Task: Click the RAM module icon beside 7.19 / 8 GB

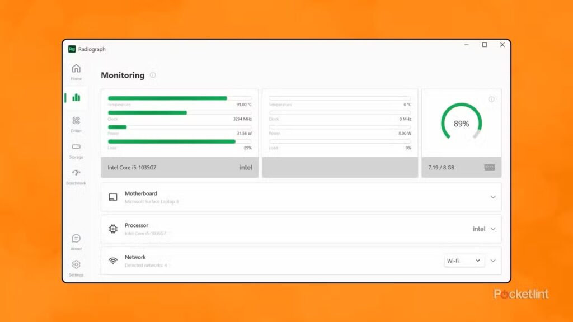Action: [x=490, y=168]
